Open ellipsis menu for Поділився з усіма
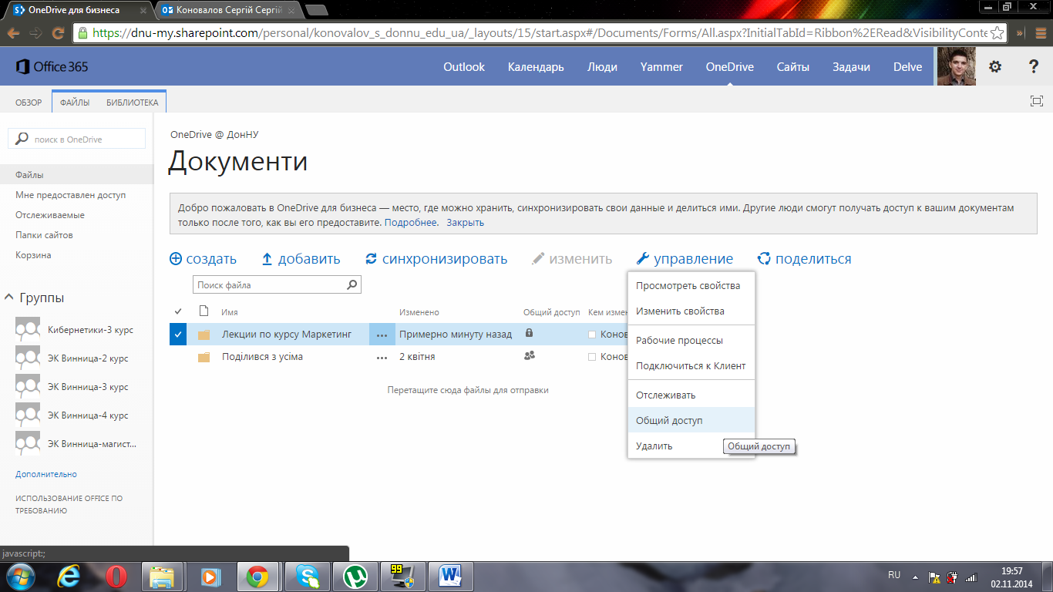This screenshot has height=592, width=1053. [382, 357]
